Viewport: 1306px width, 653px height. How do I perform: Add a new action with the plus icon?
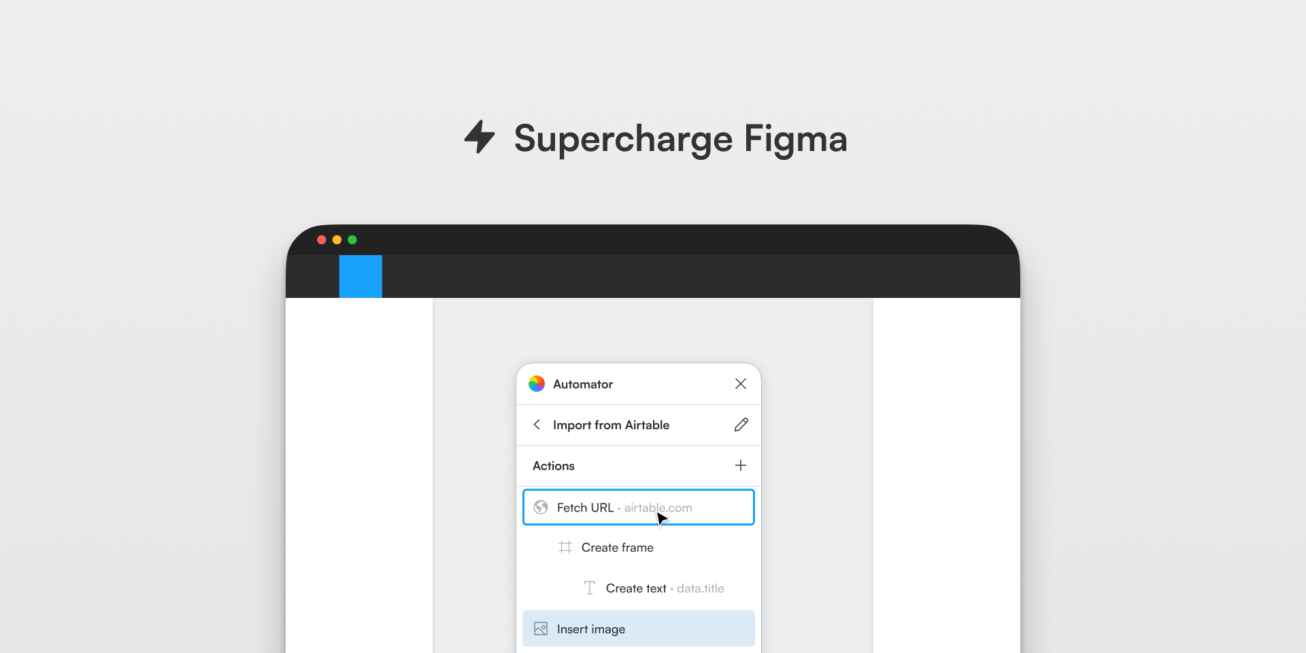(x=741, y=465)
